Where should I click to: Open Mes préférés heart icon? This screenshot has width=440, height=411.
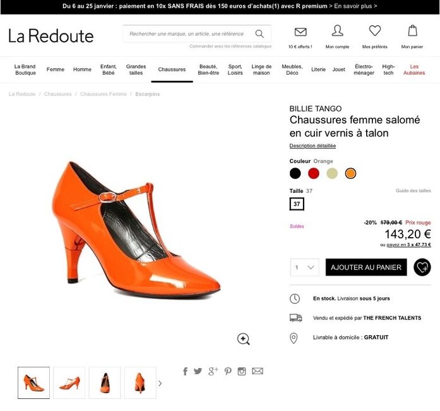pos(375,31)
